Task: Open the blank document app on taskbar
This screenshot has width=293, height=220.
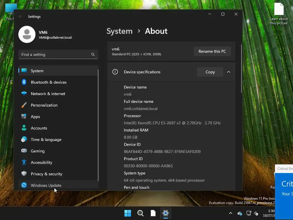Action: pos(153,213)
